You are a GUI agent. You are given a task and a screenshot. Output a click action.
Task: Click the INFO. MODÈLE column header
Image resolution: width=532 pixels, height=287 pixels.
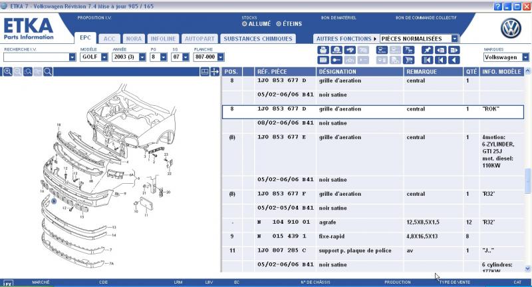coord(501,72)
